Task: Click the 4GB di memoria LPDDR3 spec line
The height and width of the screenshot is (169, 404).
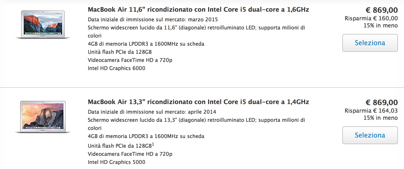Action: tap(146, 44)
